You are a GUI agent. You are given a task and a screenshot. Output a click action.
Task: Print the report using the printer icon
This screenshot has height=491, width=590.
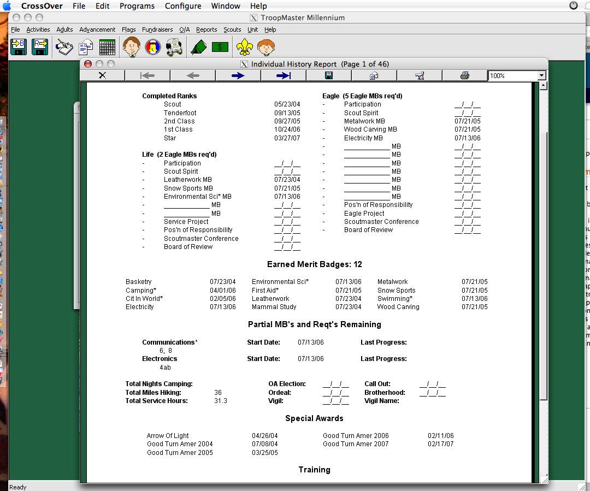click(x=464, y=75)
